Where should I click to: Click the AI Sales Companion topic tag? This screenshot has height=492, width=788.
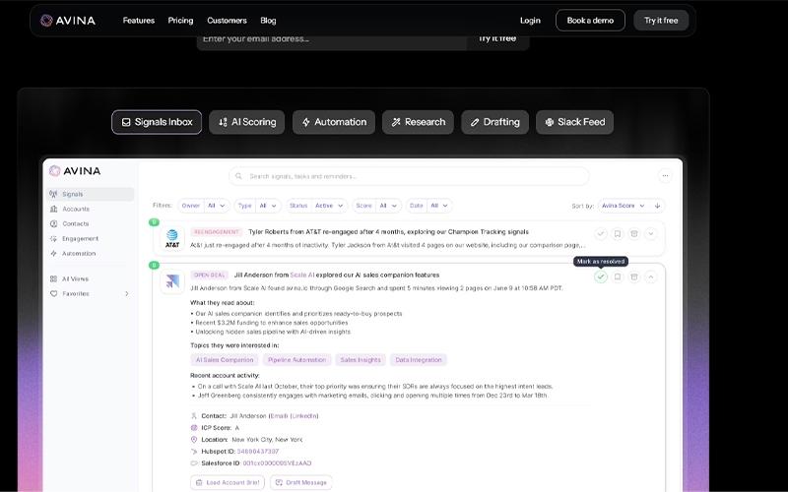[225, 360]
